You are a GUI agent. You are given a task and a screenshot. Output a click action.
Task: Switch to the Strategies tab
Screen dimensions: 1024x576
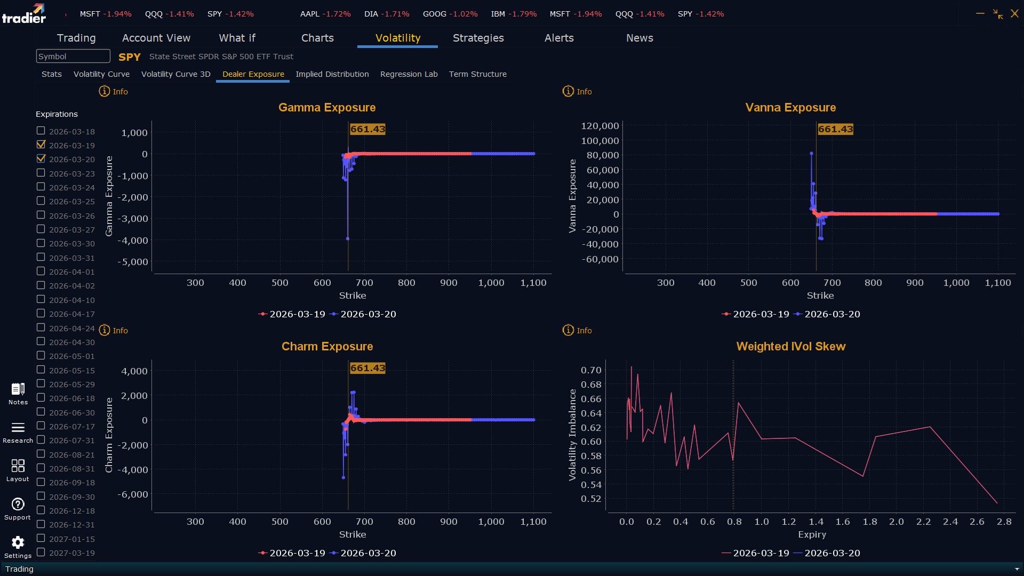point(478,38)
